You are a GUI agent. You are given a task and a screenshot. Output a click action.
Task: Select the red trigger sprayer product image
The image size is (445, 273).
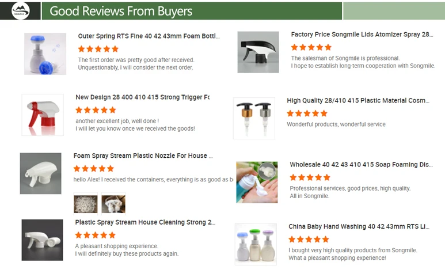43,115
